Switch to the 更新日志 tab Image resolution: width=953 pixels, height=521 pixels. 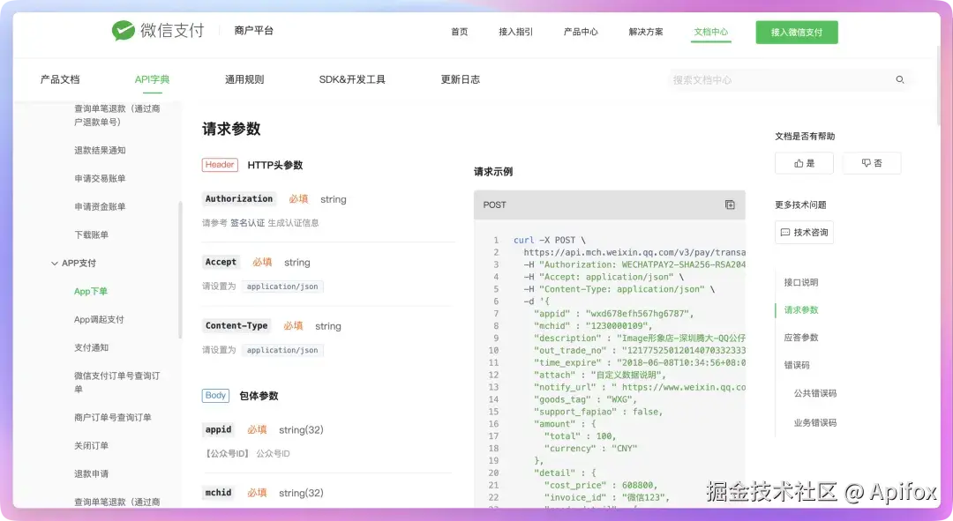461,78
